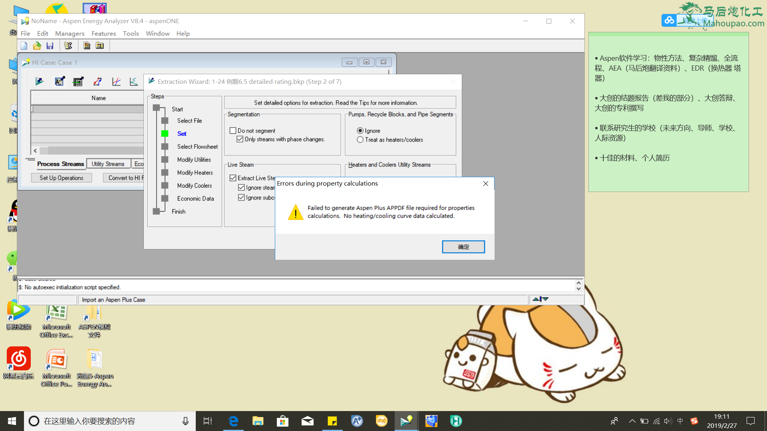Click the toolbar icon right of Save
This screenshot has height=431, width=767.
(x=68, y=46)
